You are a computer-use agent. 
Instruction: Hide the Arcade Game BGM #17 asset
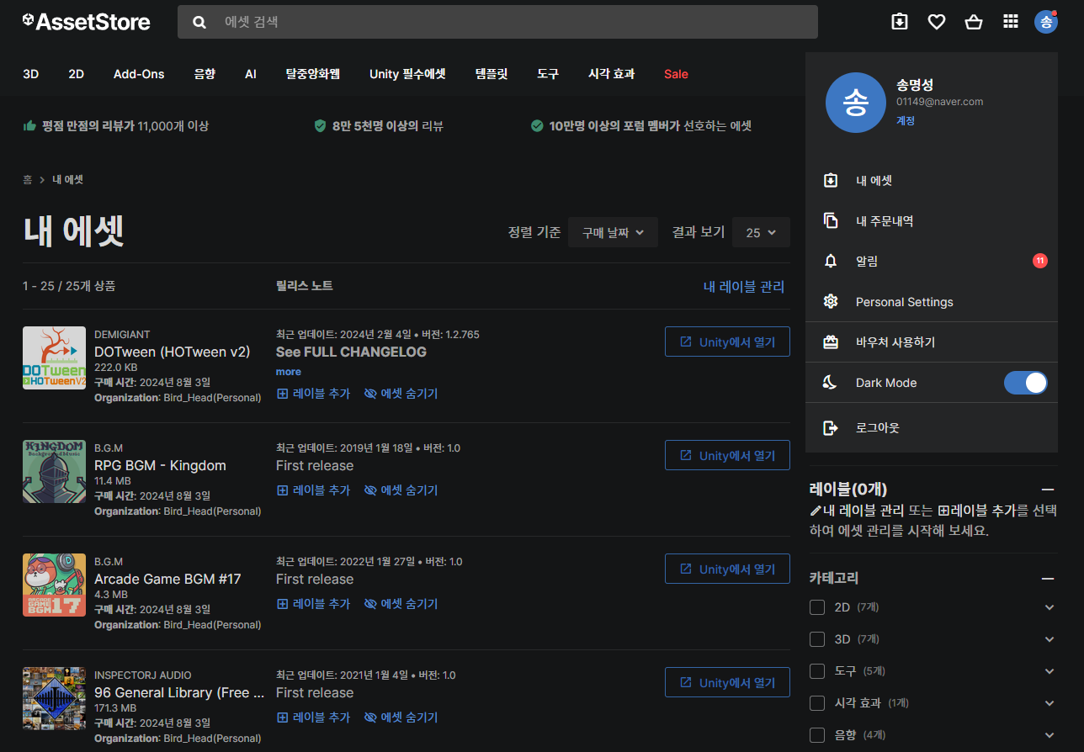pos(401,604)
